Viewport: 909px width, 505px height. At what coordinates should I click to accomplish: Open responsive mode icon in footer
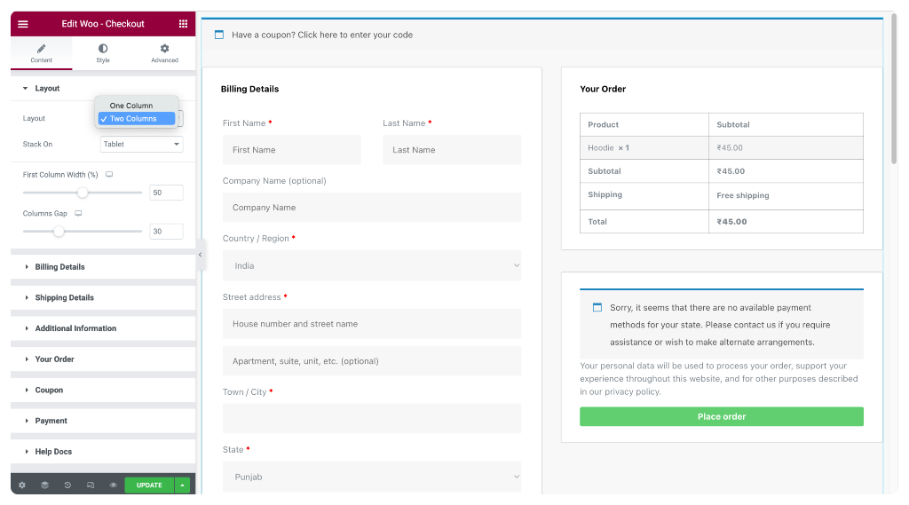pos(91,485)
